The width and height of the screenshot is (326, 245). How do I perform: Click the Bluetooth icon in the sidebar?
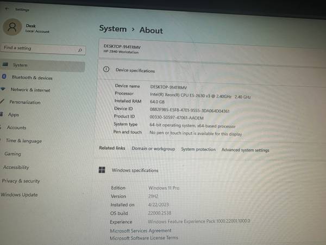pos(4,78)
